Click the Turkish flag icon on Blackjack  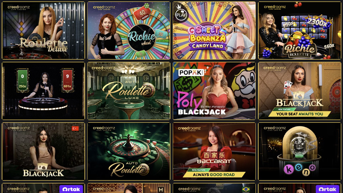(75, 128)
